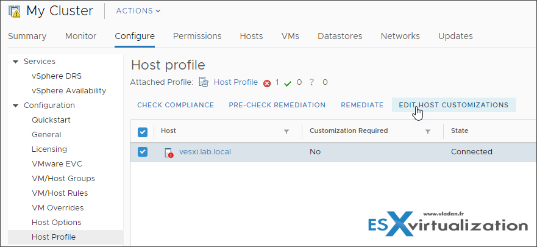This screenshot has width=537, height=247.
Task: Click the blue unknown status question icon
Action: 311,82
